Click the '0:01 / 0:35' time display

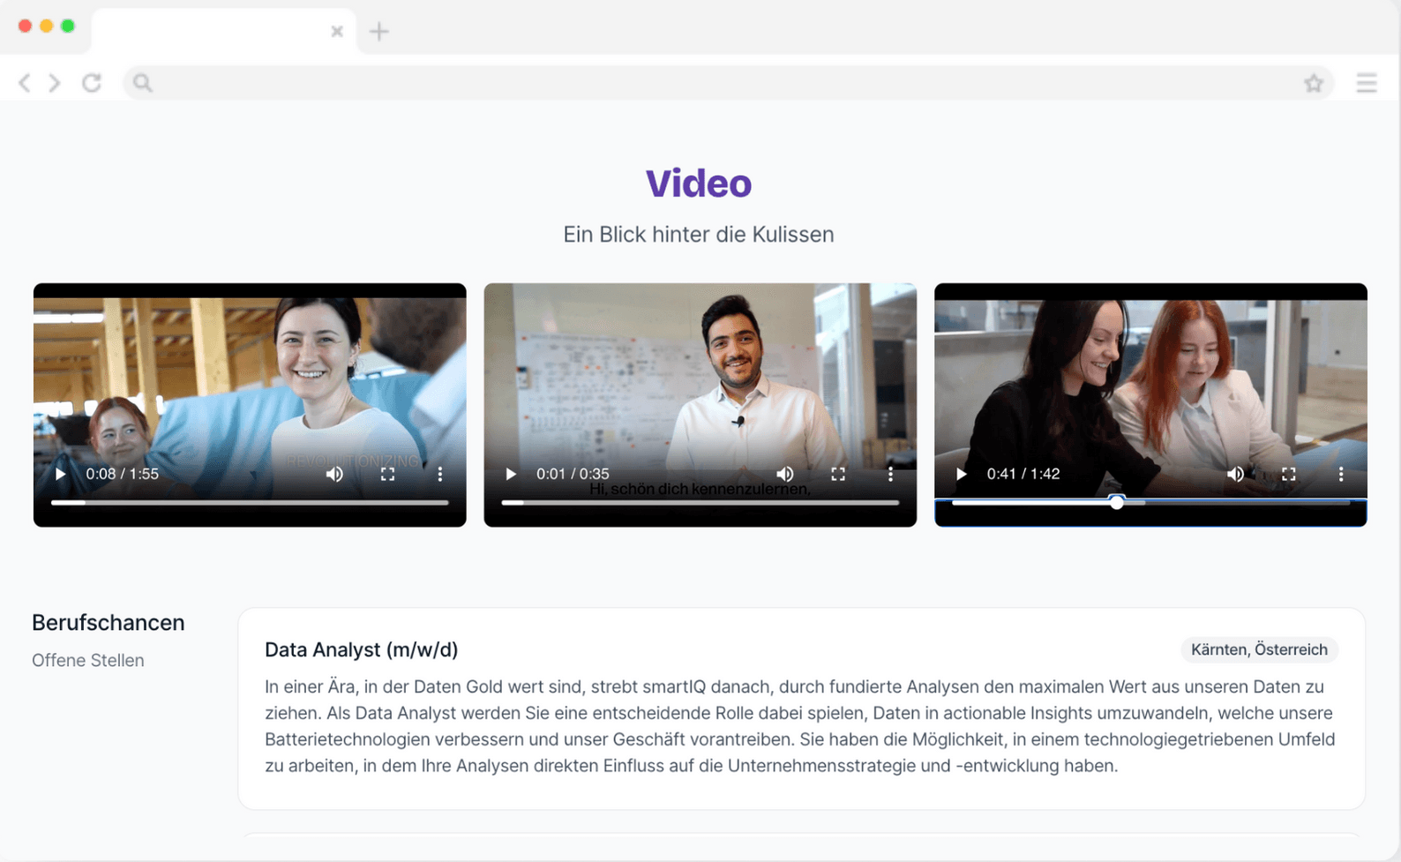tap(573, 474)
